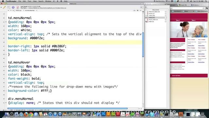Open Firefox from the Dock
Screen dimensions: 209x118
tap(26, 114)
